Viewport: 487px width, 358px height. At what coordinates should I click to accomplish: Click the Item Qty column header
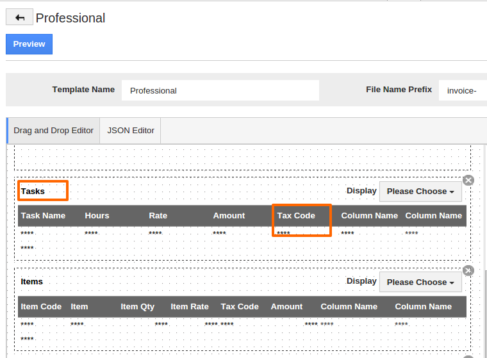[137, 307]
